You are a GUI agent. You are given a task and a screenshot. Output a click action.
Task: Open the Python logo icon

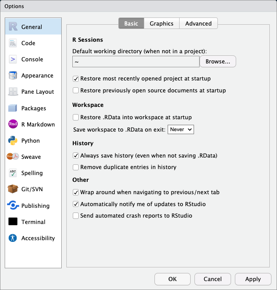(x=13, y=141)
